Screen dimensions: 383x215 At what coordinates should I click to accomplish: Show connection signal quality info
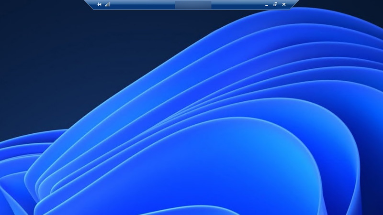coord(107,4)
